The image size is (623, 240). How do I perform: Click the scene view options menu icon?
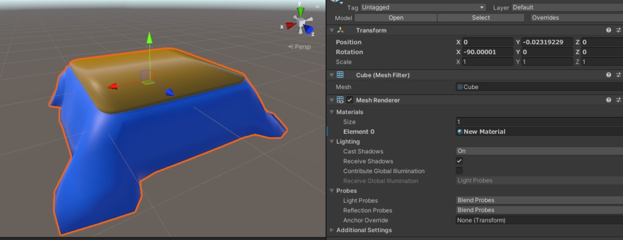pos(318,6)
